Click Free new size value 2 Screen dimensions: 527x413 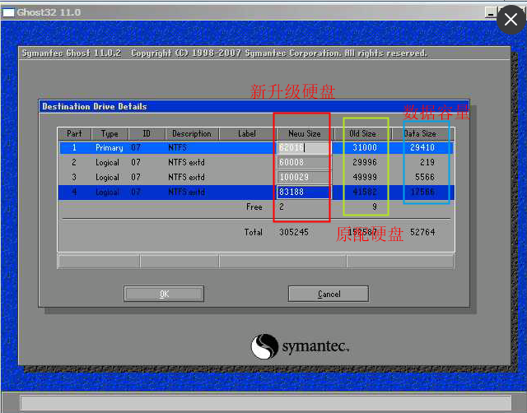[x=282, y=207]
